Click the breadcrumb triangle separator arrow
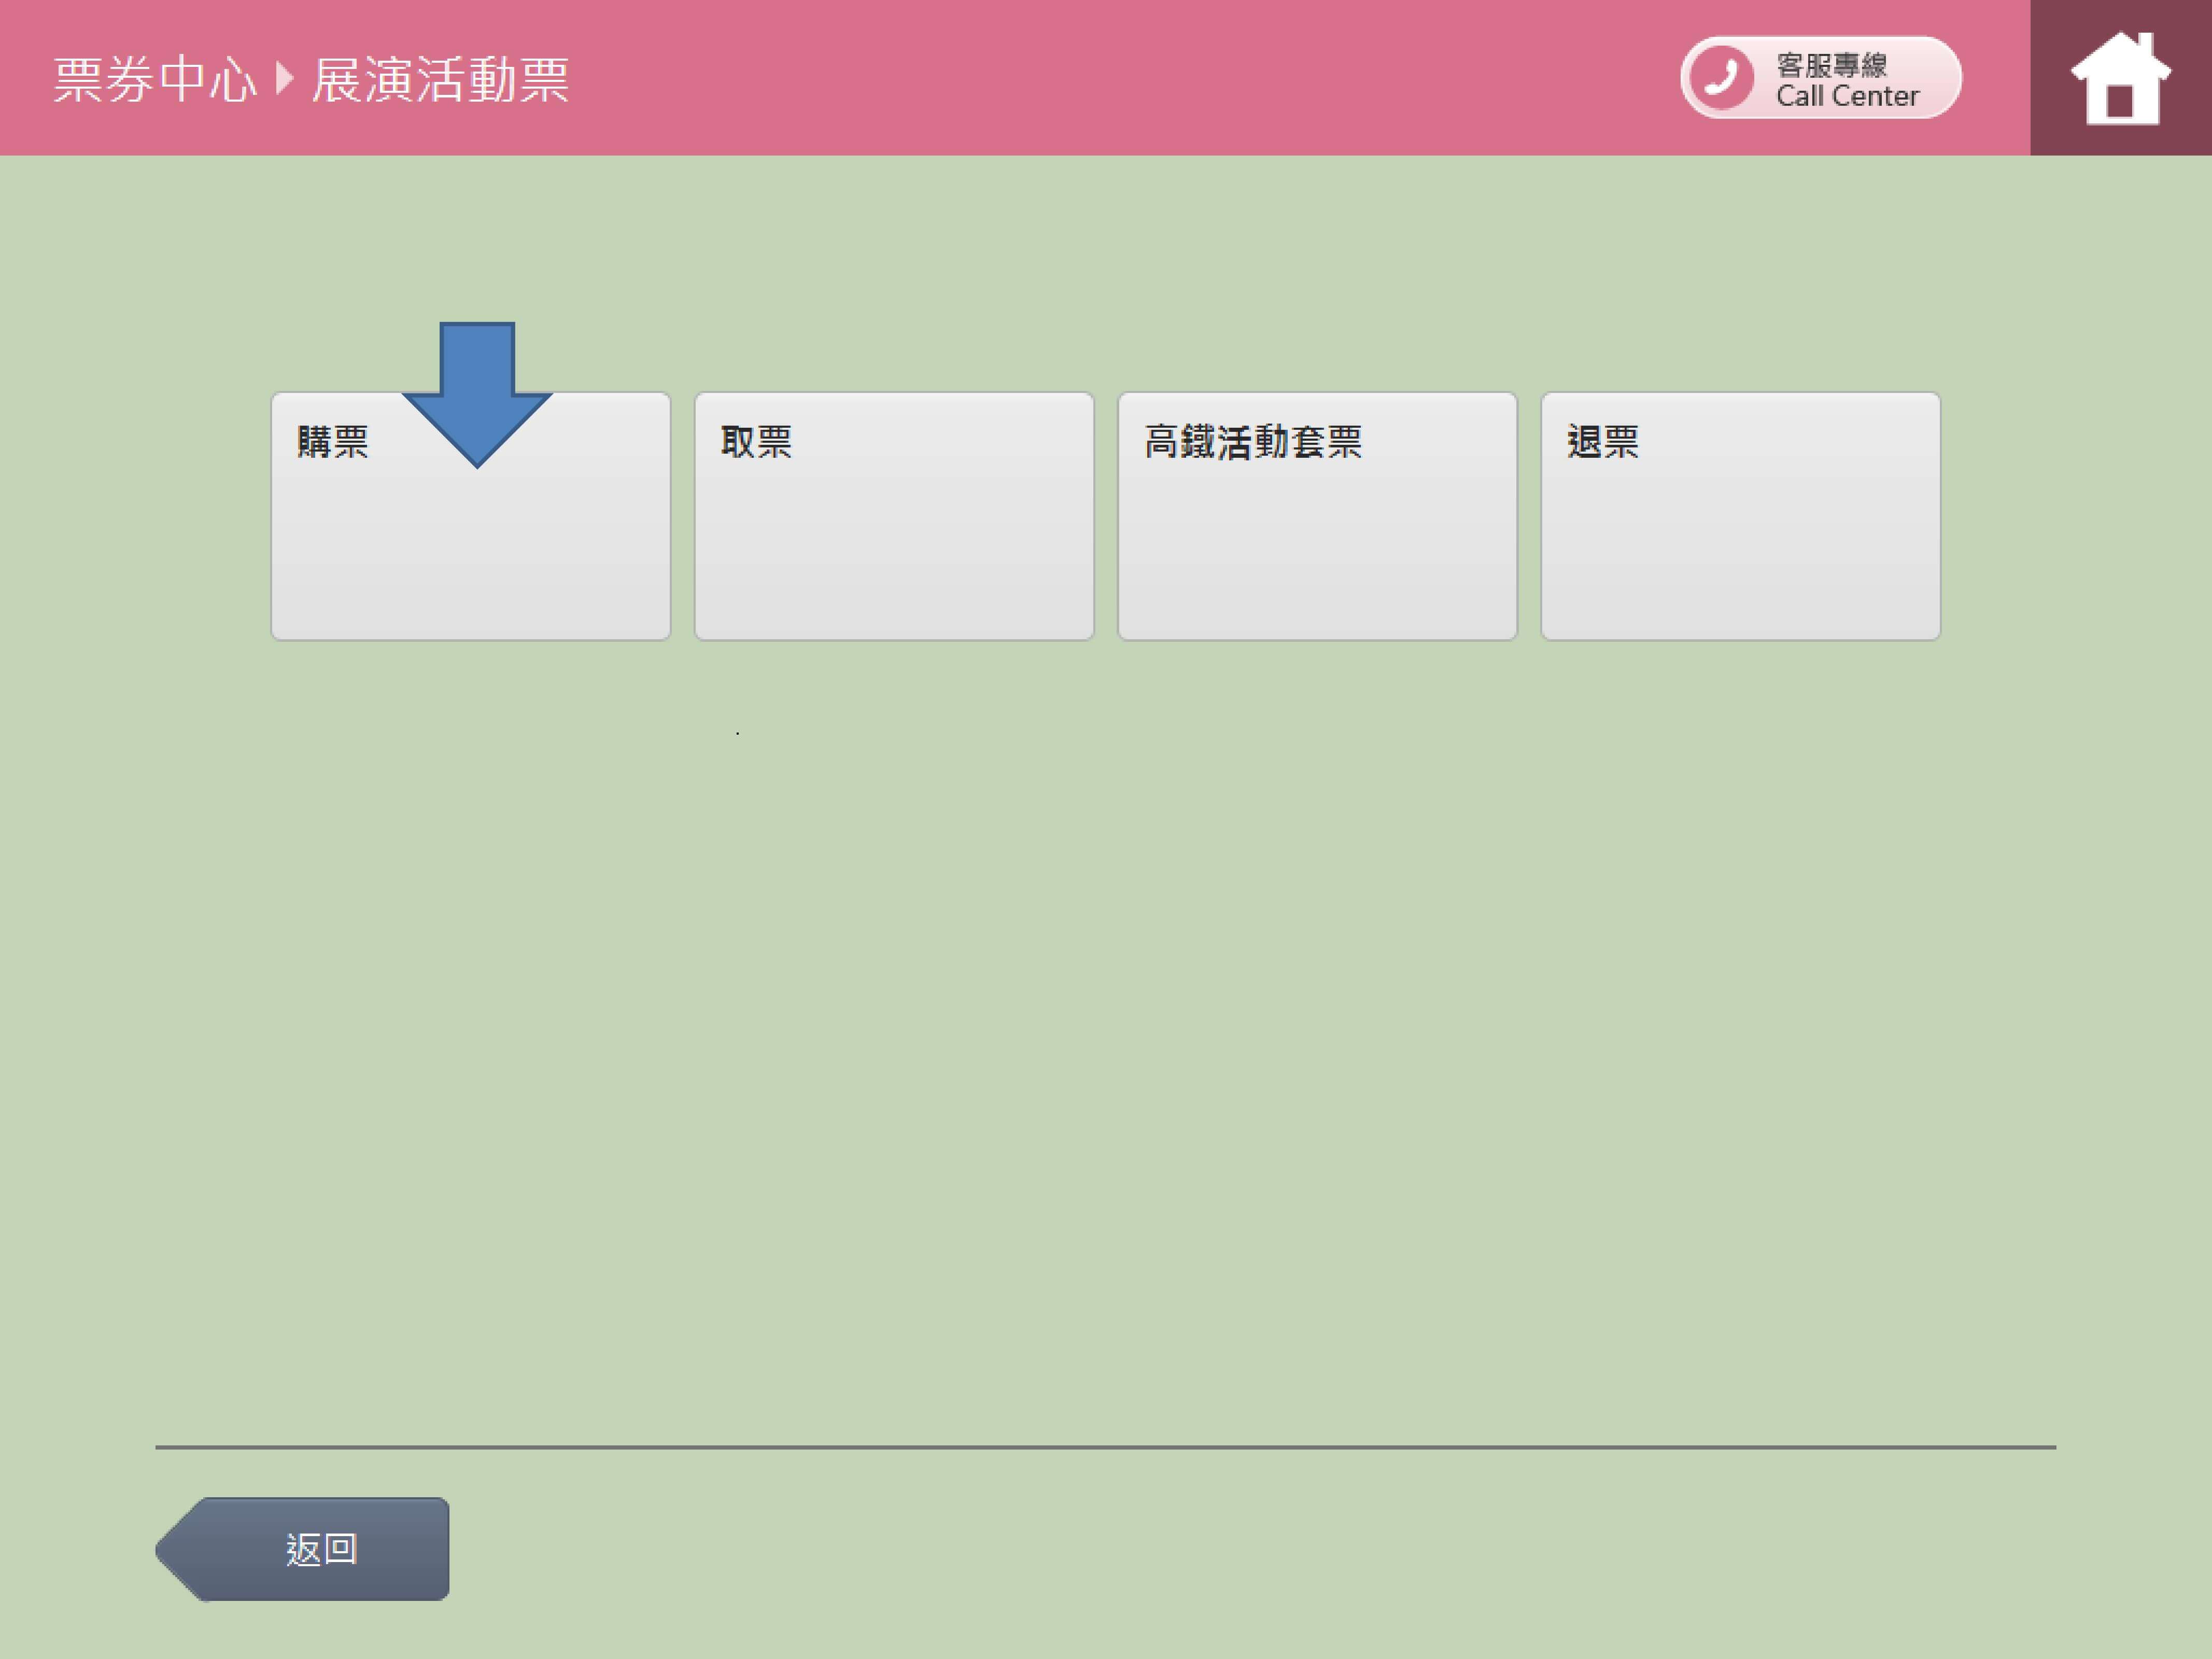This screenshot has height=1659, width=2212. click(x=284, y=78)
